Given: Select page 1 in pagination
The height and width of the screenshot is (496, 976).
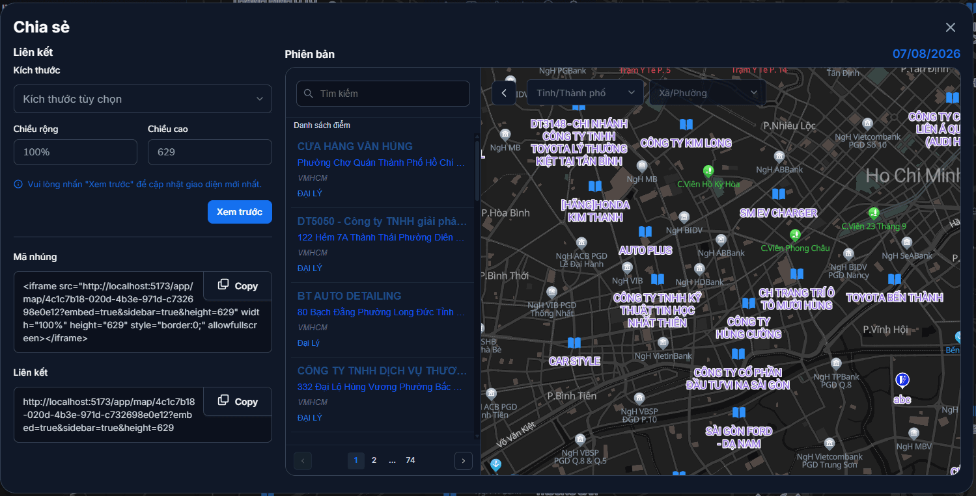Looking at the screenshot, I should (356, 461).
